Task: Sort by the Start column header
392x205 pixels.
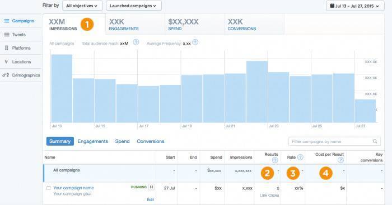Action: (x=170, y=158)
